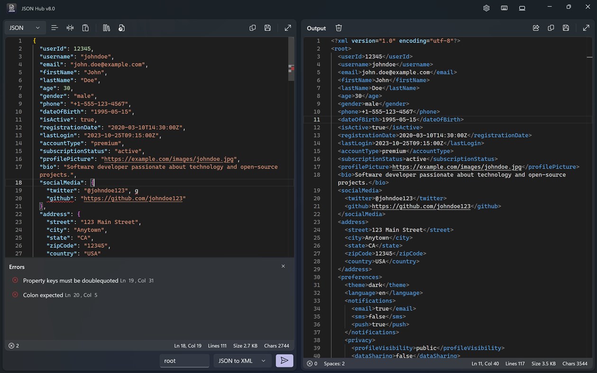Click the laptop/display icon in the title bar
Image resolution: width=597 pixels, height=373 pixels.
click(x=522, y=8)
